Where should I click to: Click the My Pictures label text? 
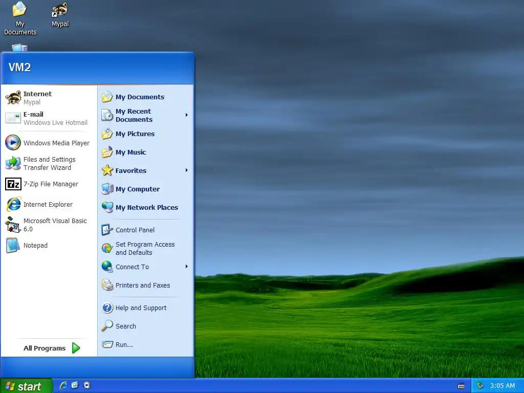135,134
